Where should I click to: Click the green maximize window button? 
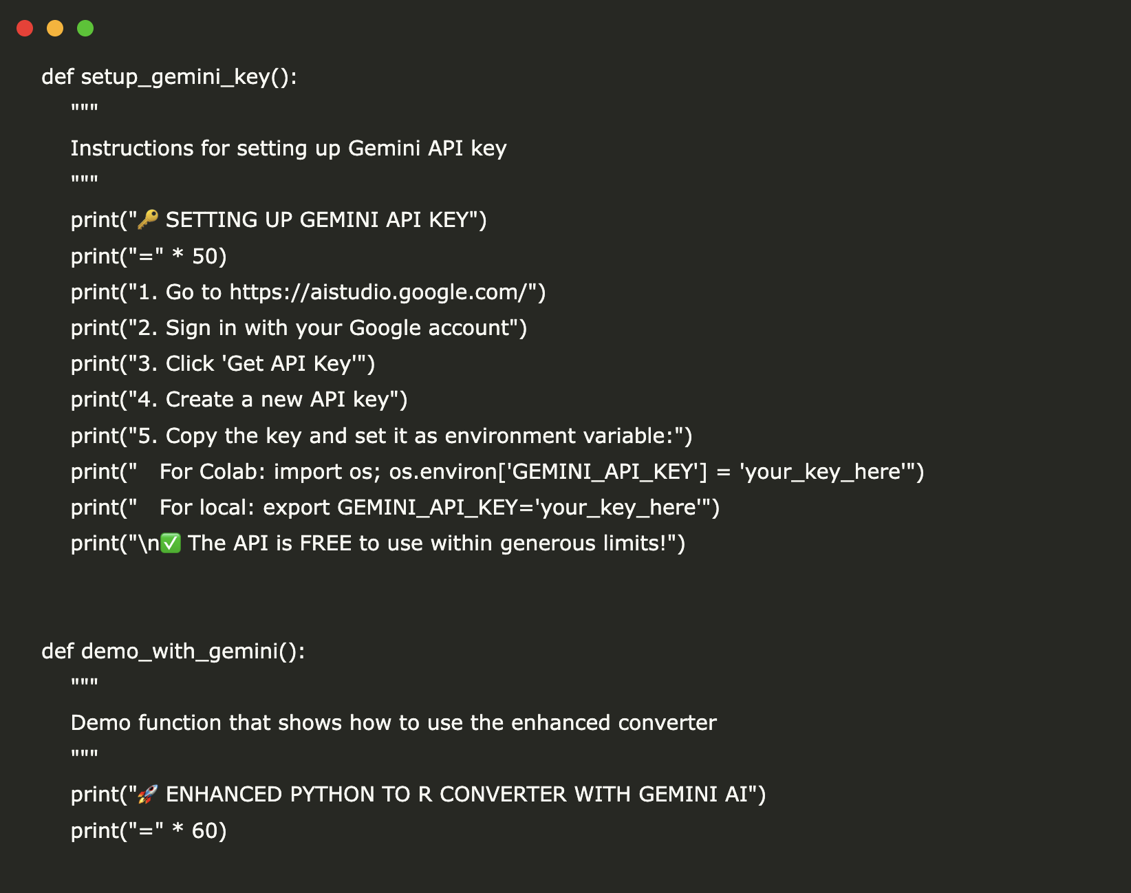[85, 28]
